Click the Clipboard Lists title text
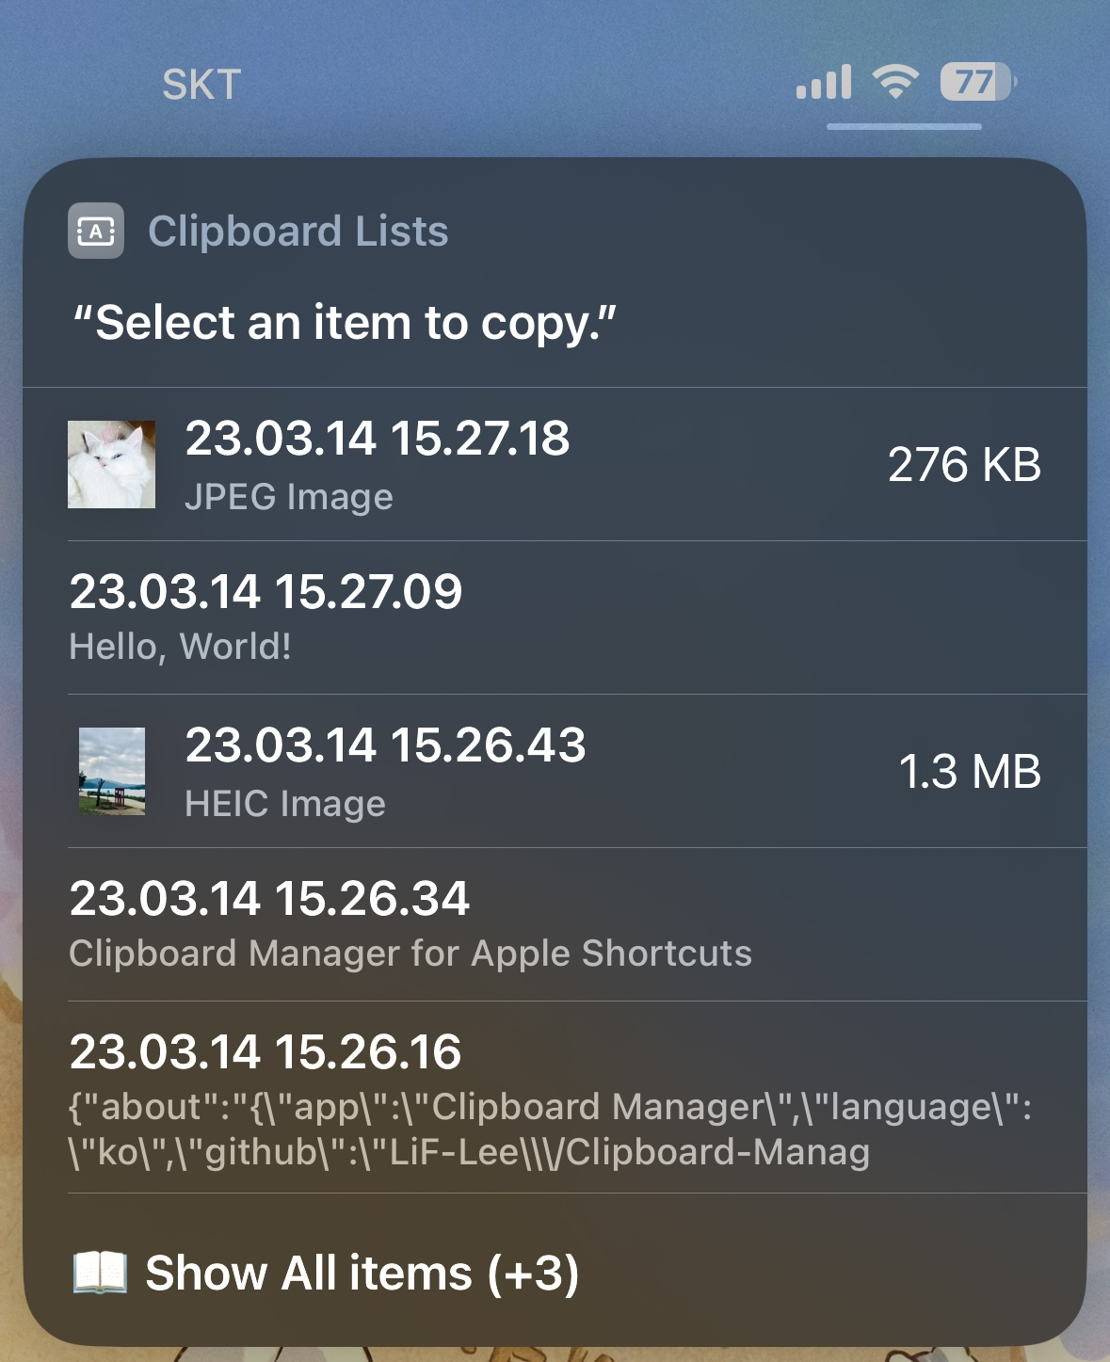Screen dimensions: 1110x1362 pyautogui.click(x=299, y=230)
